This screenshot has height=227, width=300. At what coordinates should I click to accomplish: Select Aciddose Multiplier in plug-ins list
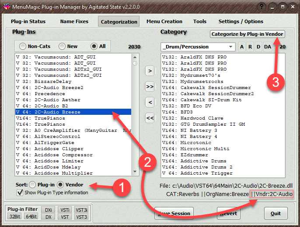tap(73, 173)
